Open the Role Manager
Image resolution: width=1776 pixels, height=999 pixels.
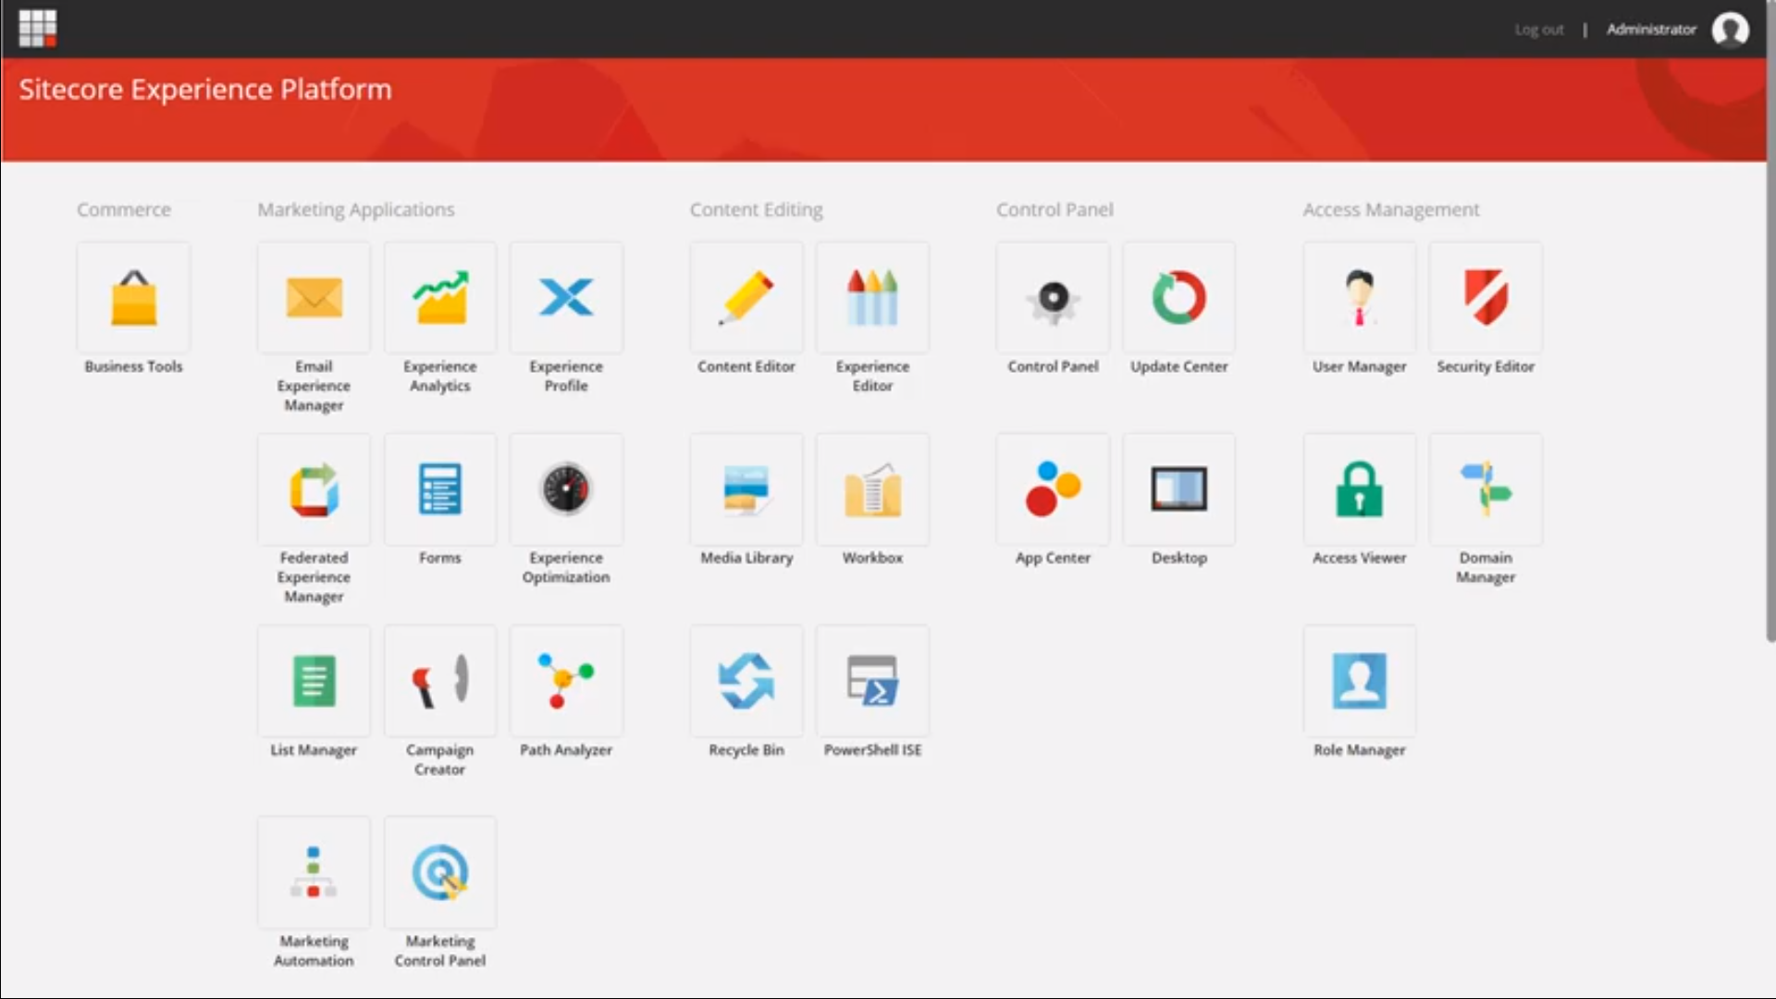click(x=1358, y=681)
